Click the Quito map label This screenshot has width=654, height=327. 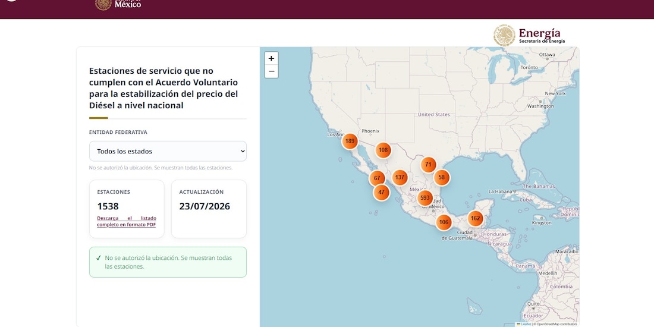533,304
